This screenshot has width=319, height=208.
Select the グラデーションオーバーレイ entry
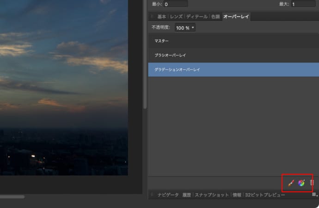[x=233, y=70]
